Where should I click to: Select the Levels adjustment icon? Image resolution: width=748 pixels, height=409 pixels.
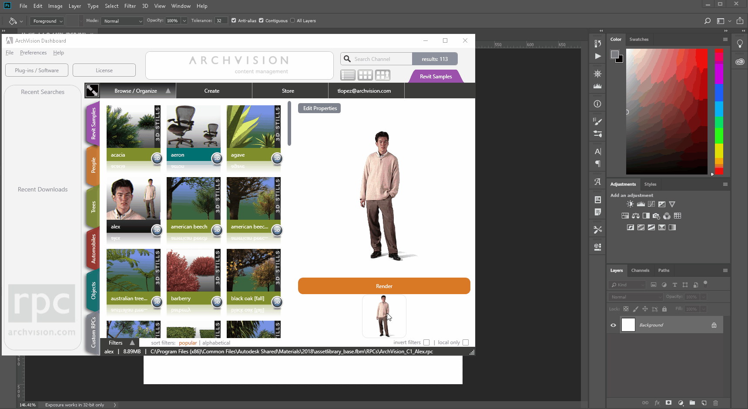coord(641,204)
